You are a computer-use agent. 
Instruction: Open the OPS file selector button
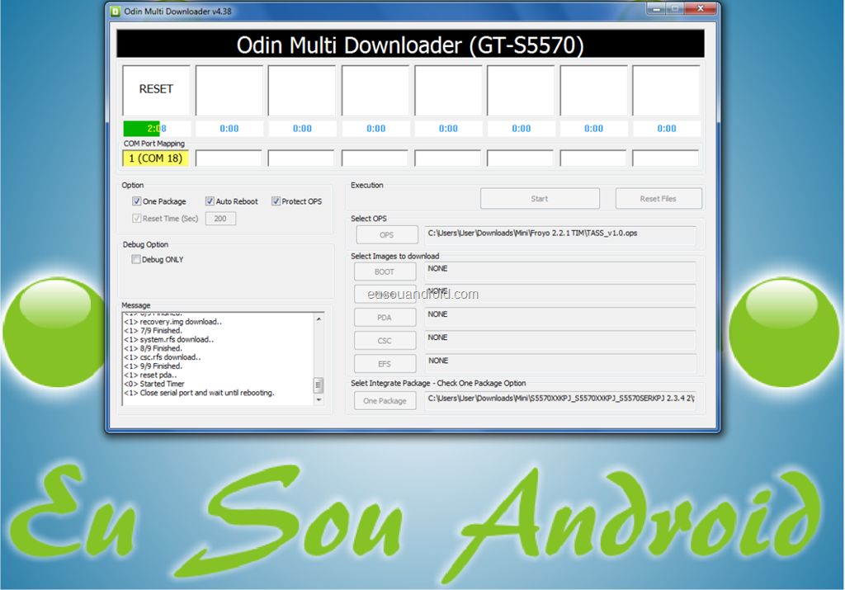pyautogui.click(x=386, y=235)
